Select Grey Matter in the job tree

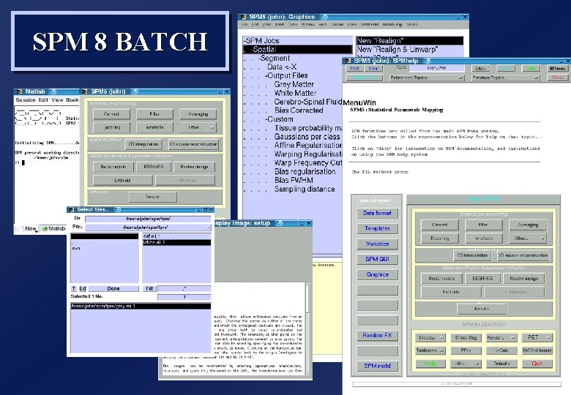(x=294, y=84)
